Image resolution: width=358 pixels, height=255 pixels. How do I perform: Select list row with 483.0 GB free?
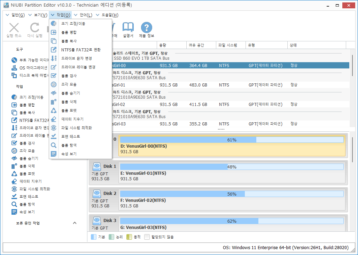click(x=231, y=85)
